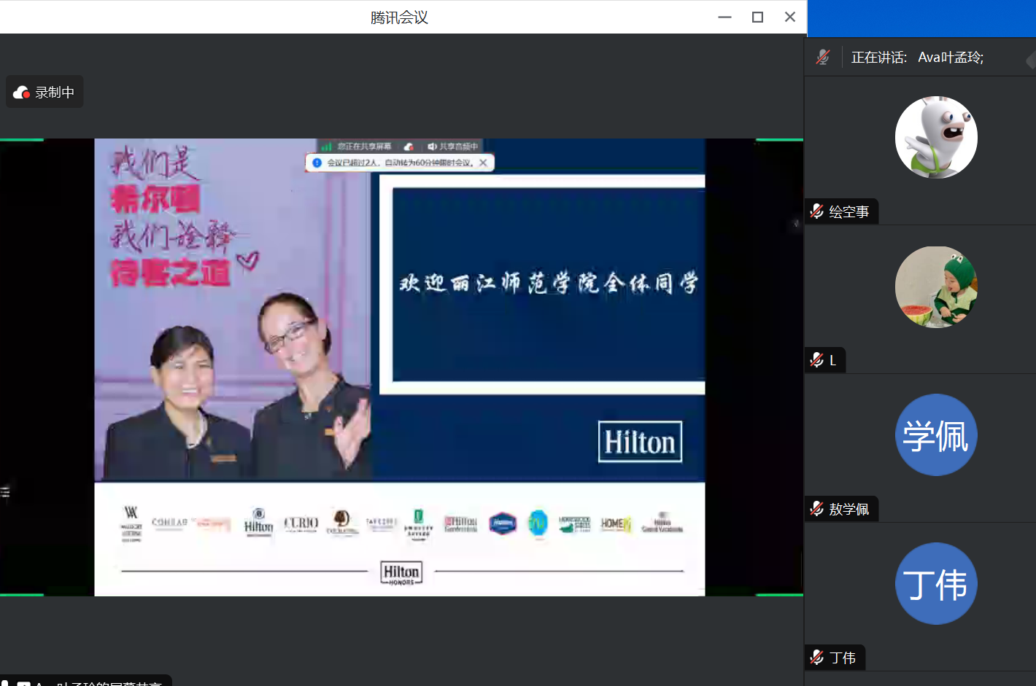Image resolution: width=1036 pixels, height=686 pixels.
Task: Select the blue 学佩 avatar
Action: point(936,435)
